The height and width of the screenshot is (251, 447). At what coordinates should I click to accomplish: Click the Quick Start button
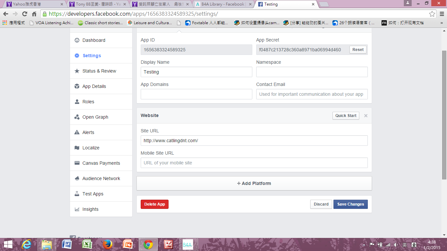tap(346, 116)
